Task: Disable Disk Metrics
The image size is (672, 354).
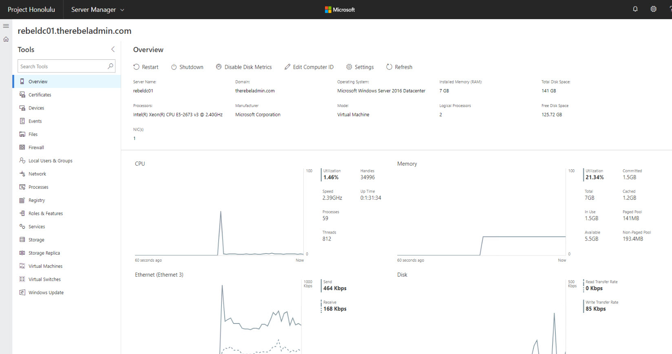Action: click(244, 67)
